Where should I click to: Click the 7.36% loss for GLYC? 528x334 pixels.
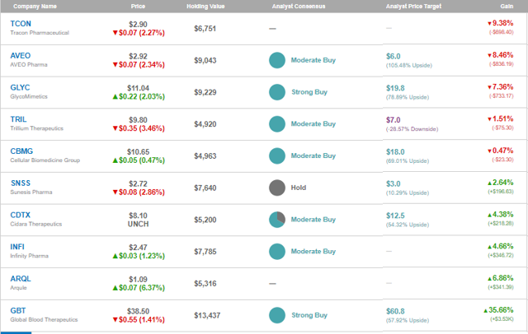click(x=501, y=87)
